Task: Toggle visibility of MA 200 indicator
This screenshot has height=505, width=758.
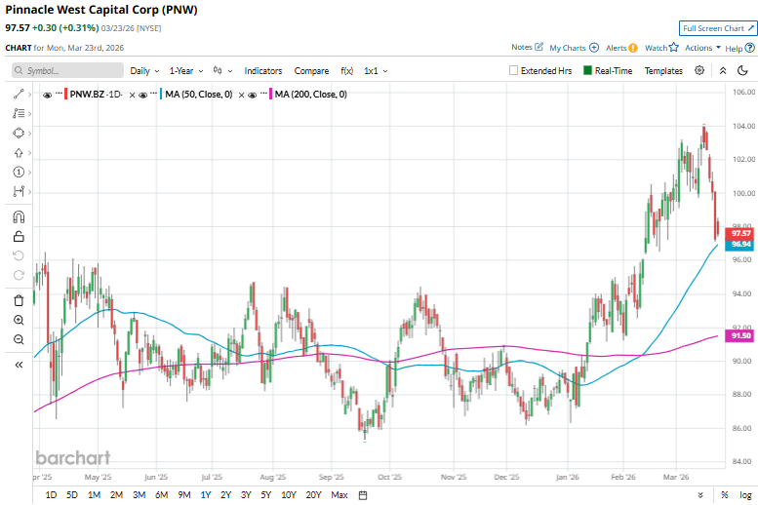Action: pos(252,96)
